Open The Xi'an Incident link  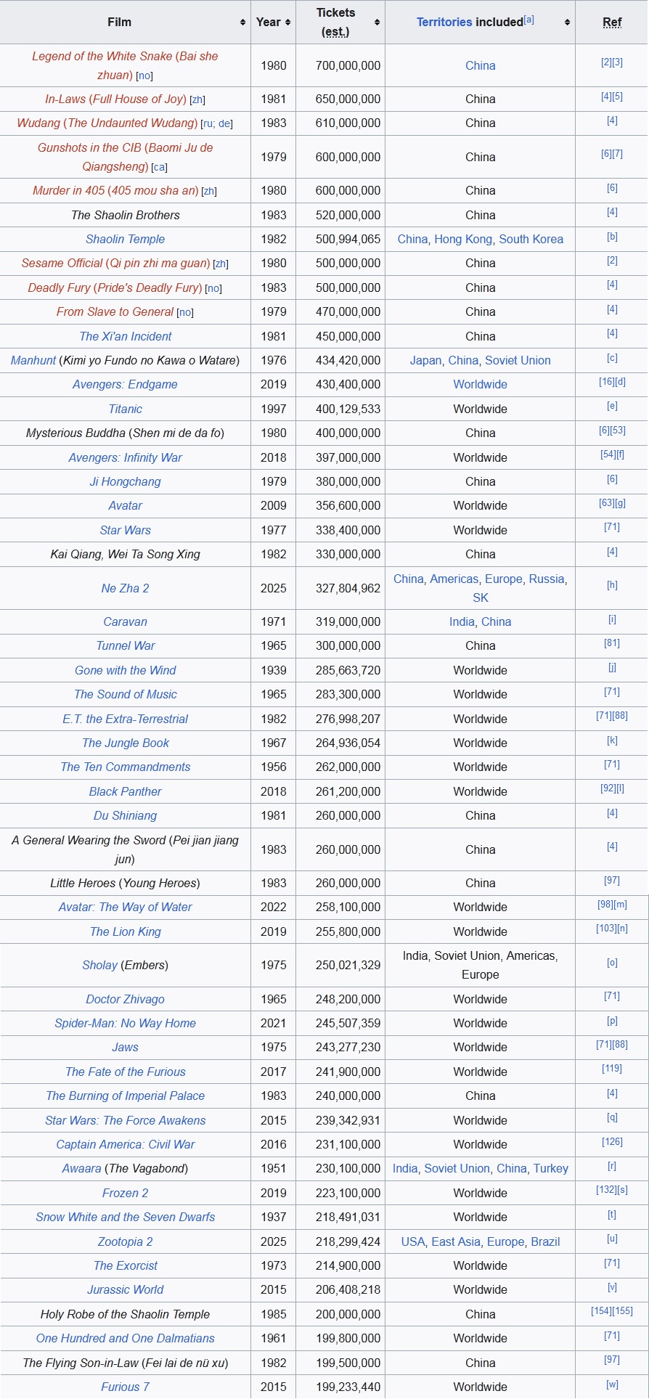[125, 336]
